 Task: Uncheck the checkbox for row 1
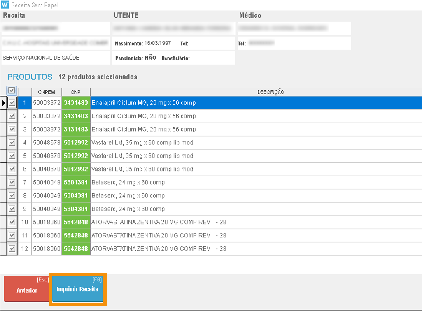pyautogui.click(x=12, y=103)
